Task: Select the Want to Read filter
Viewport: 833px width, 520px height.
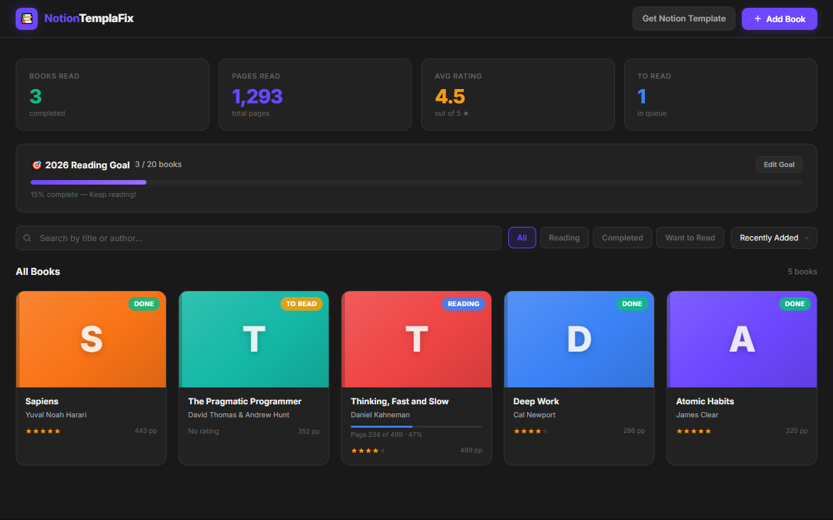Action: [690, 238]
